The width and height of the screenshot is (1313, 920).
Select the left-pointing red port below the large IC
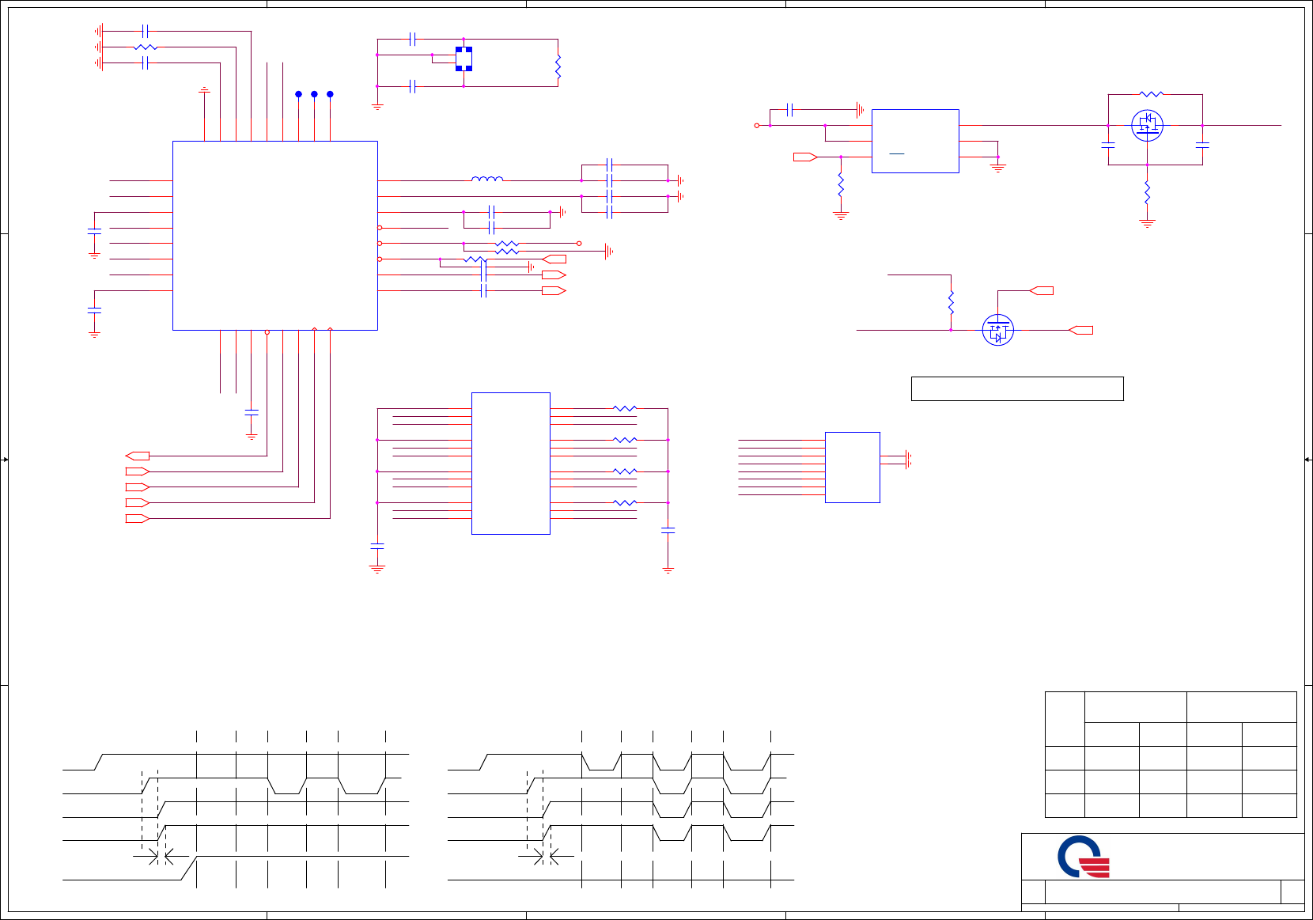point(138,456)
